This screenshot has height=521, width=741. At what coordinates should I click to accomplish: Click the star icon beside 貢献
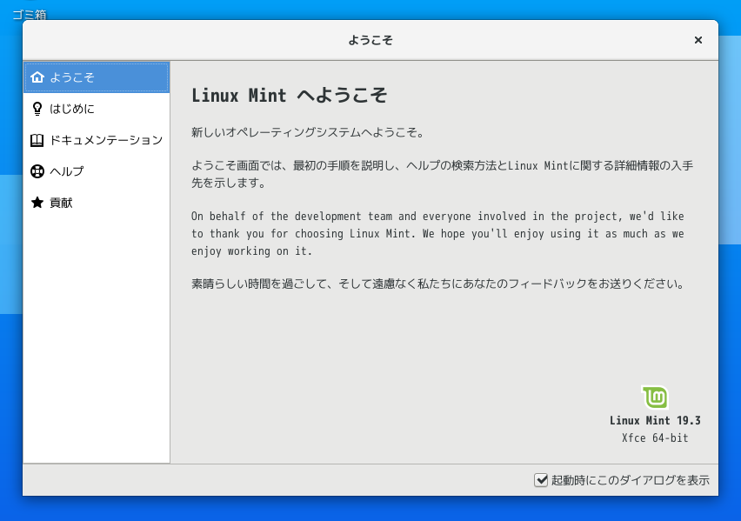pos(37,203)
